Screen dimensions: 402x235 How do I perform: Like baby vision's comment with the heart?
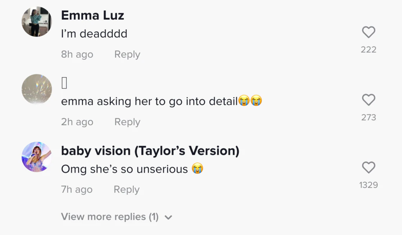(368, 168)
